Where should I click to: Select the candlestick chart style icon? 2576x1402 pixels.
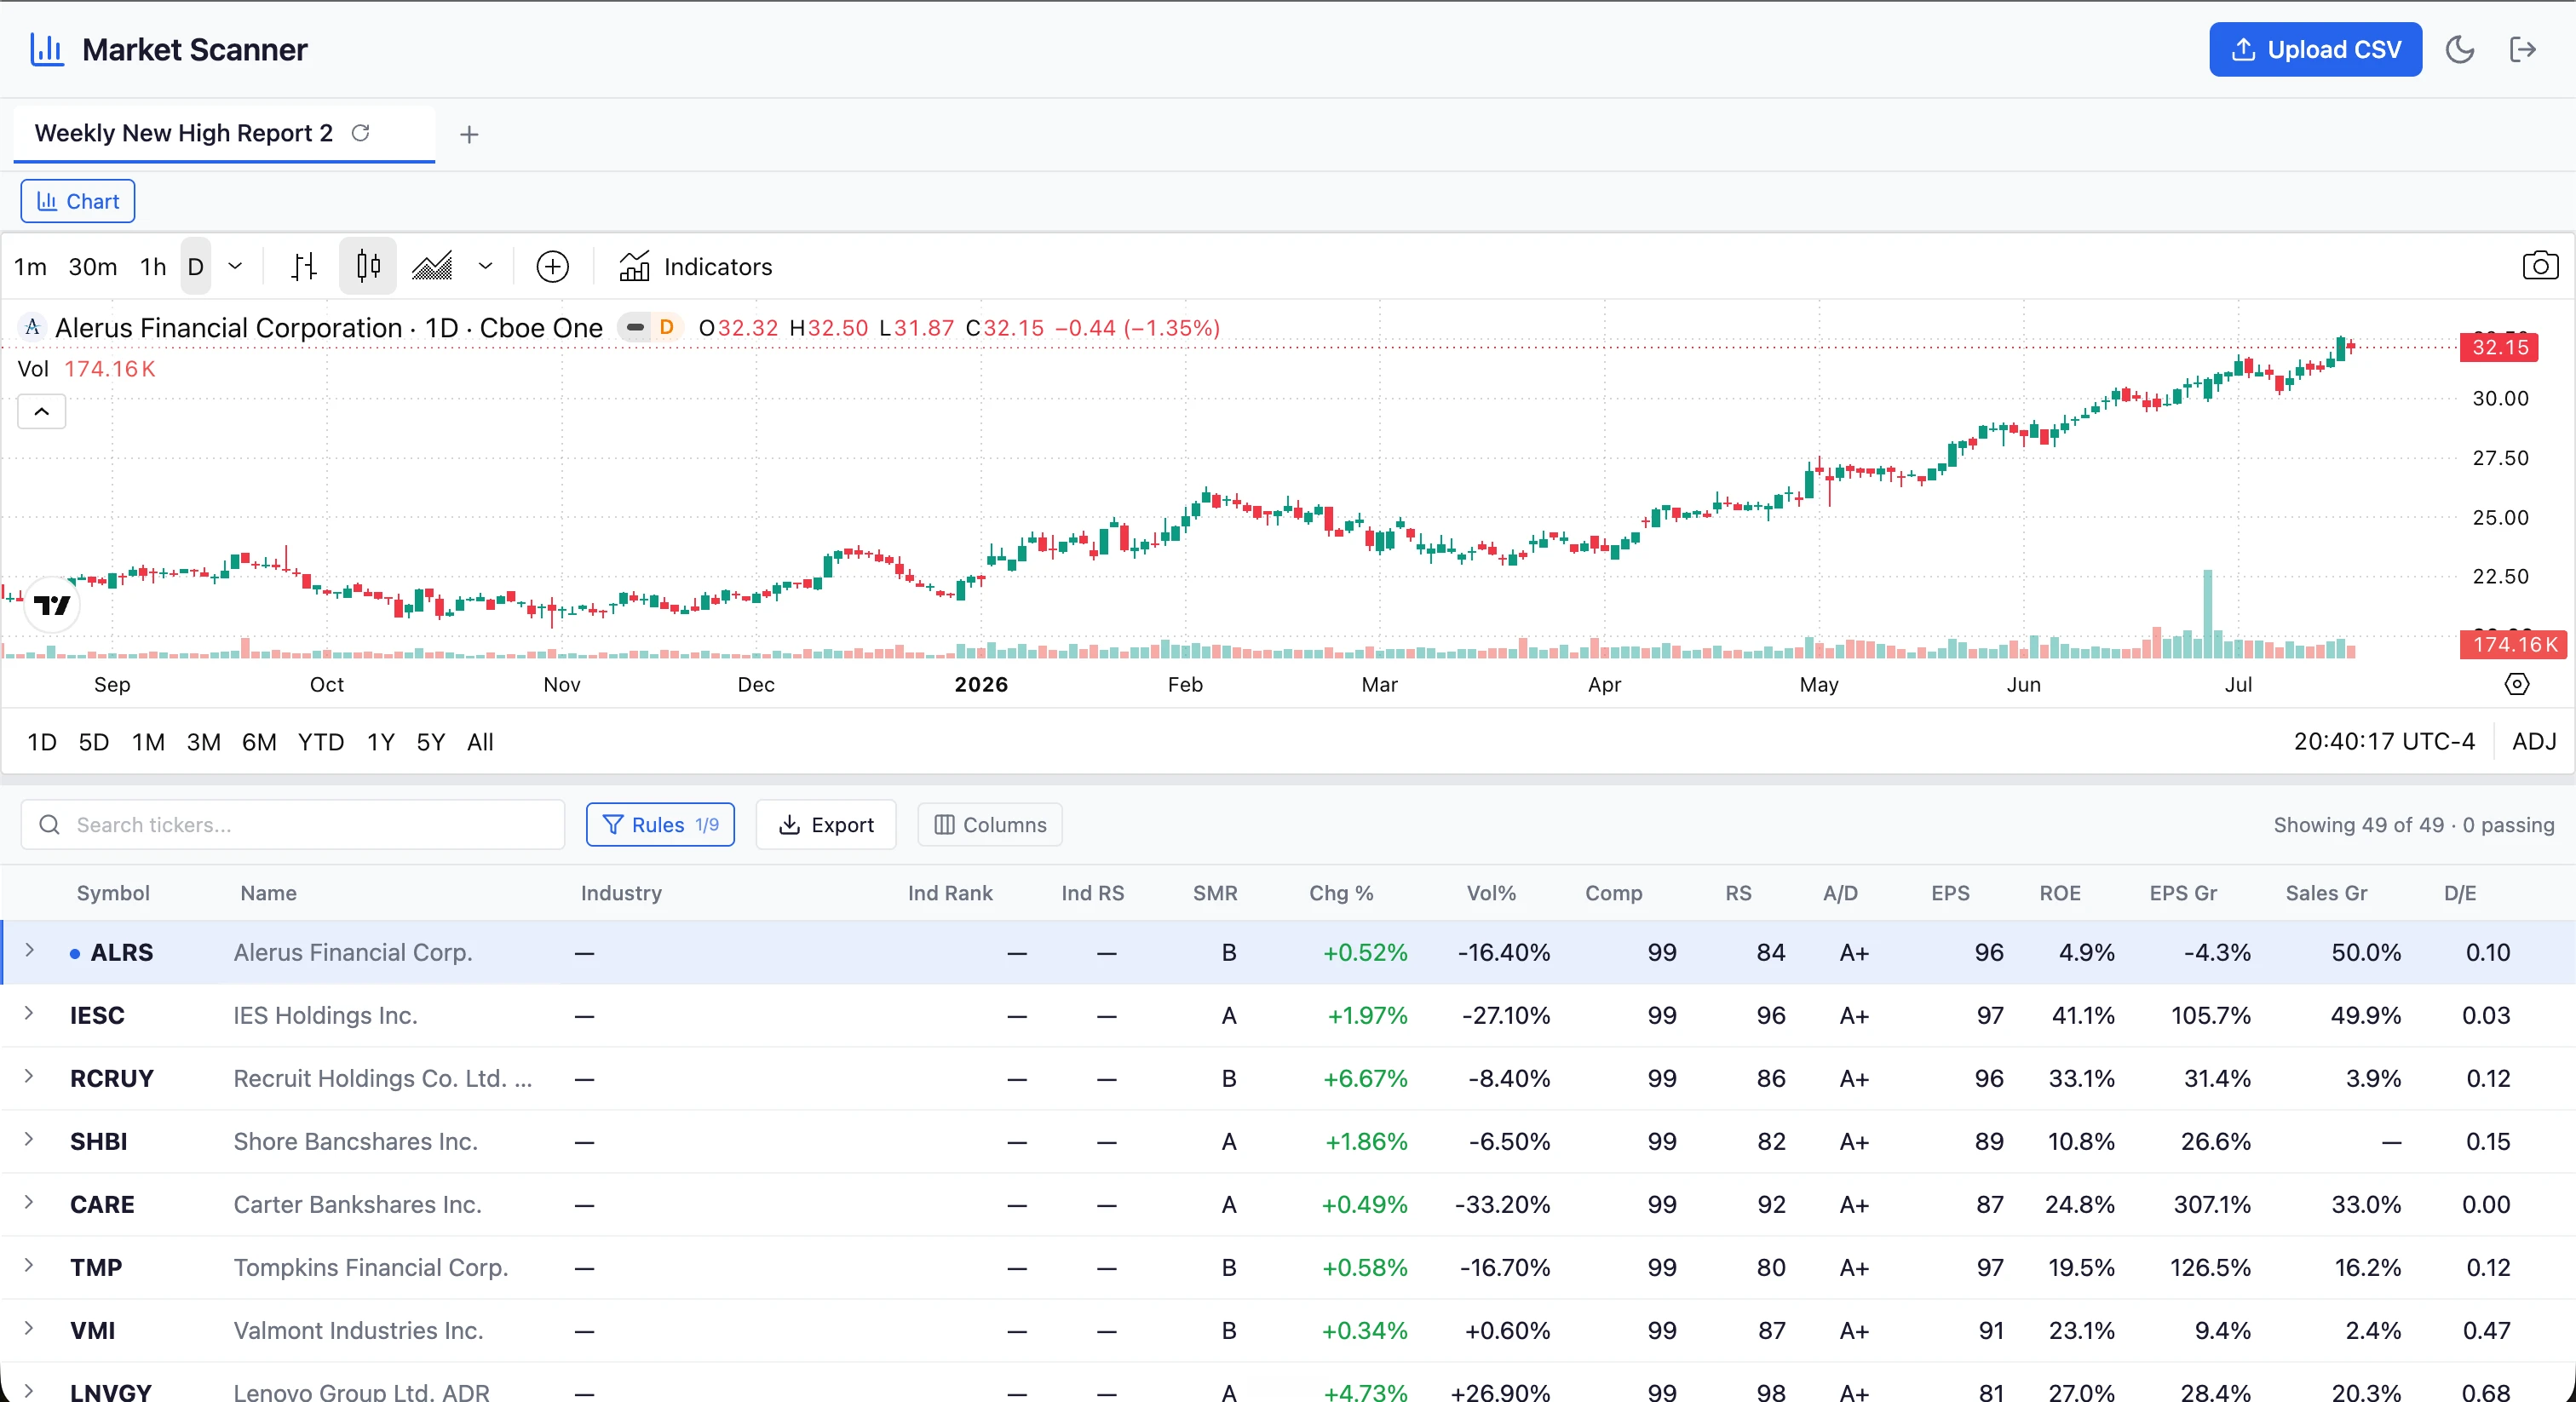(x=368, y=266)
